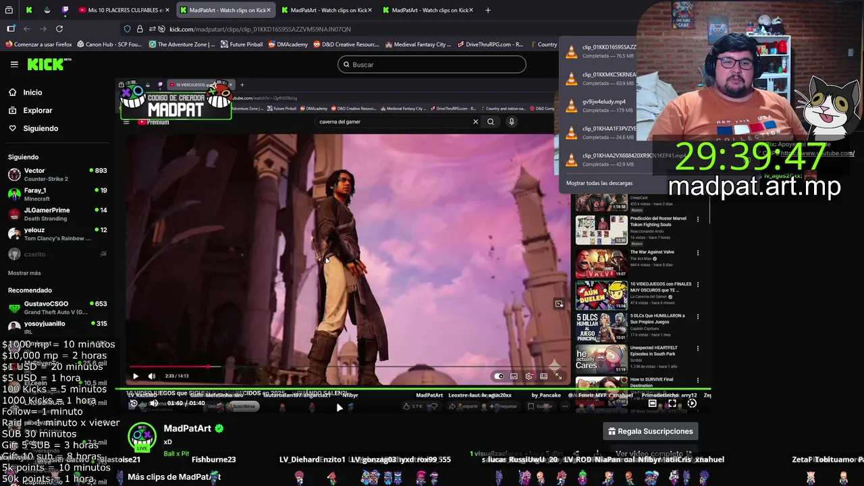
Task: Click MadPatArt live avatar
Action: point(142,437)
